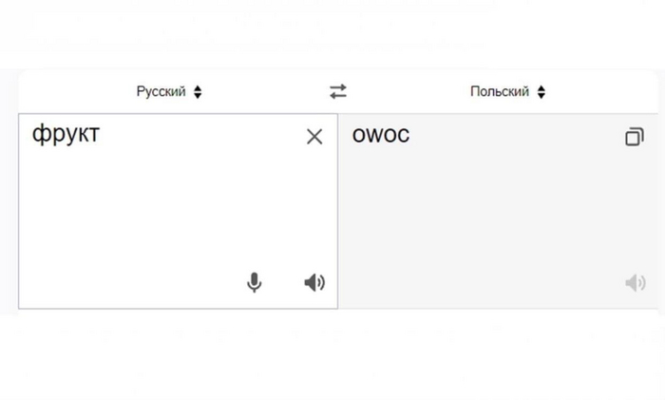Clear the entered text with the X
The height and width of the screenshot is (400, 665).
click(x=314, y=137)
